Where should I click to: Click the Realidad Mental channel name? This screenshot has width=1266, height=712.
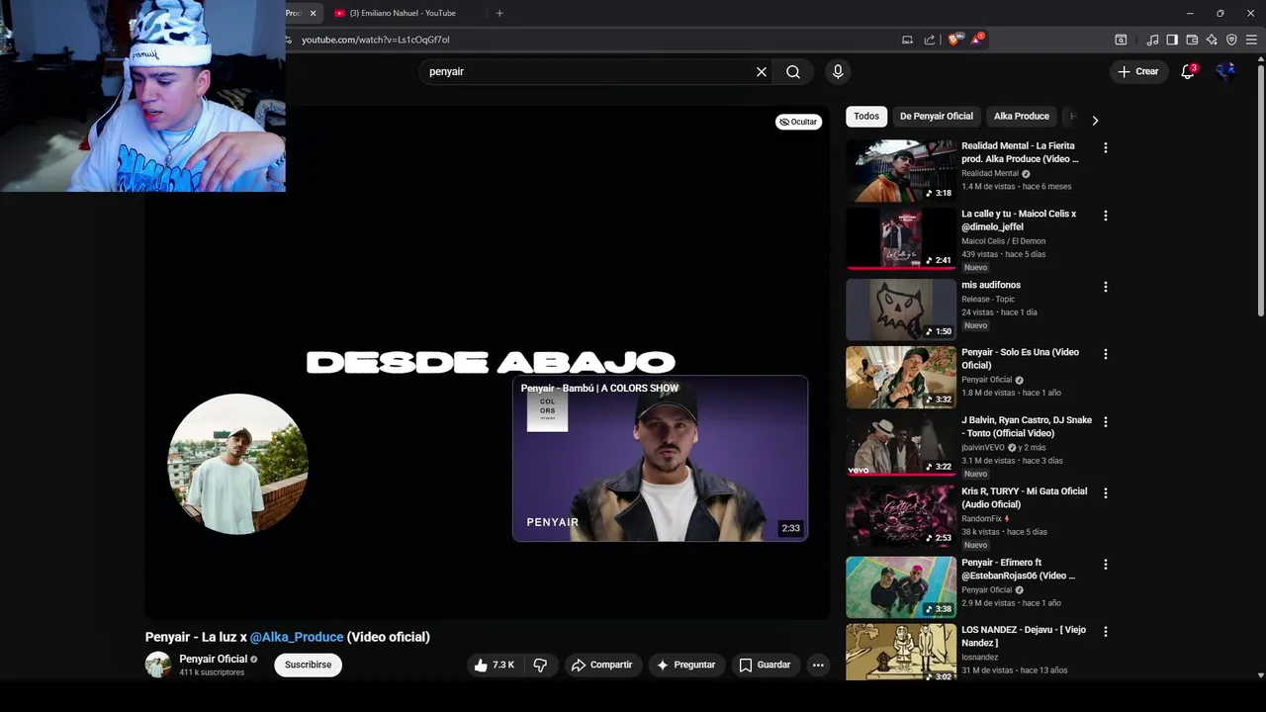(x=990, y=173)
